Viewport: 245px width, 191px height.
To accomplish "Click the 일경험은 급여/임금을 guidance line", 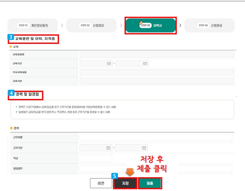I will (64, 112).
